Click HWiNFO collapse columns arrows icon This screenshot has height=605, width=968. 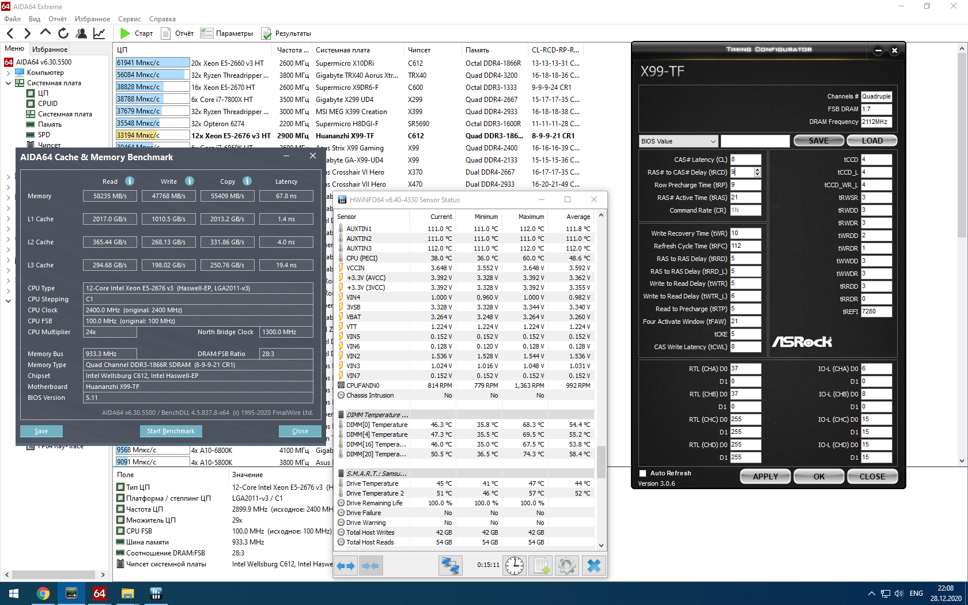(370, 566)
